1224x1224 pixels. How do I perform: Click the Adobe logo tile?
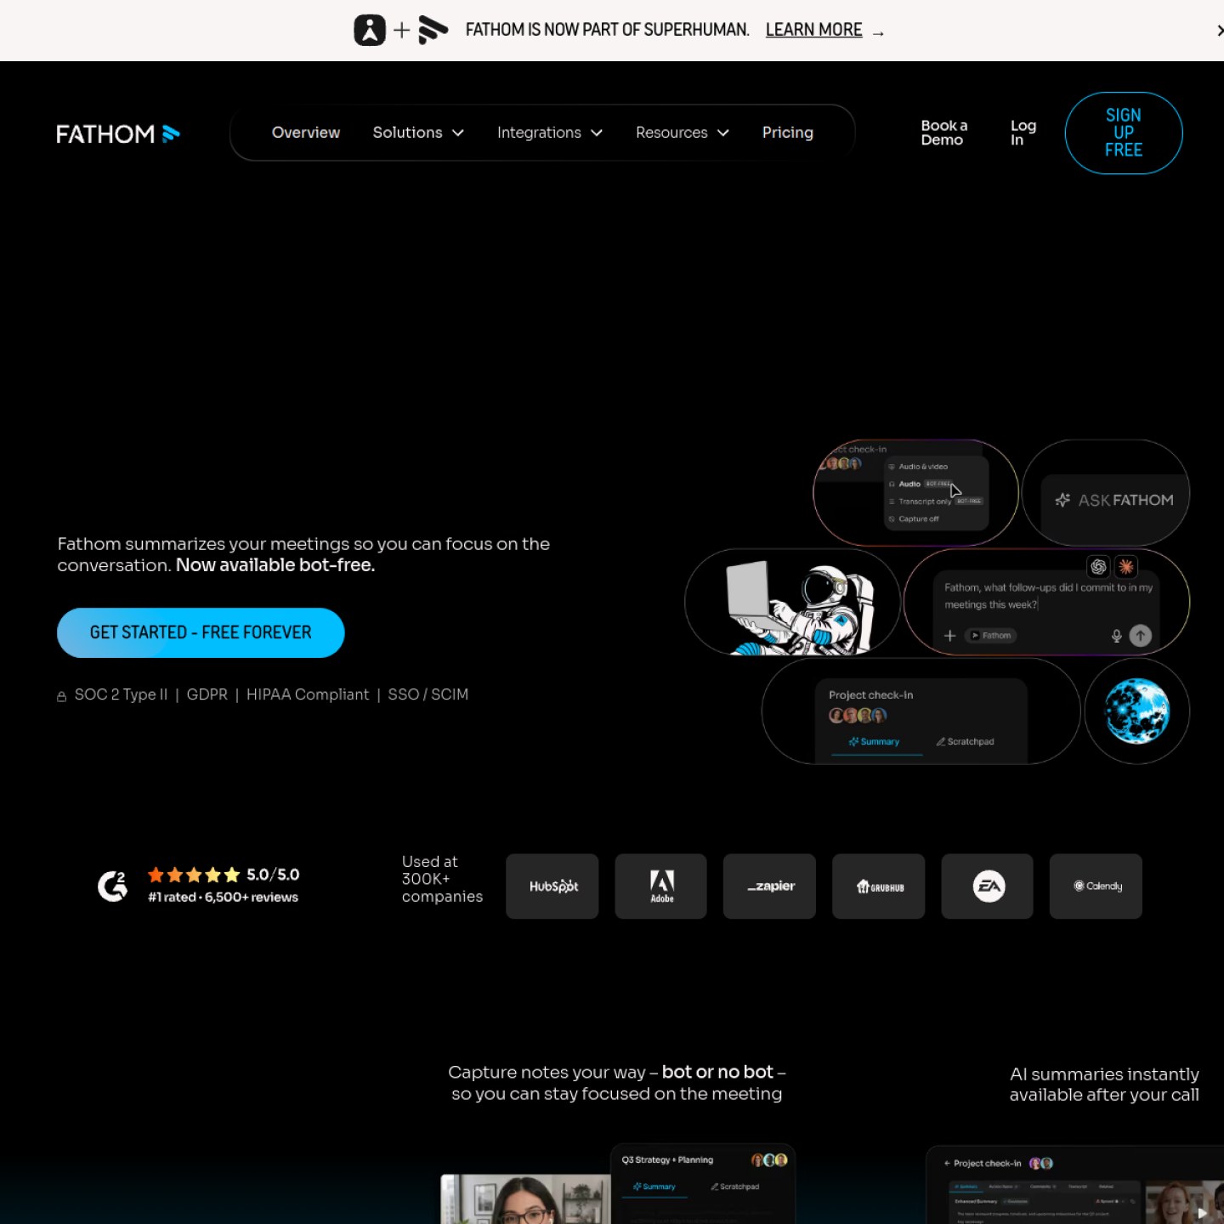660,886
